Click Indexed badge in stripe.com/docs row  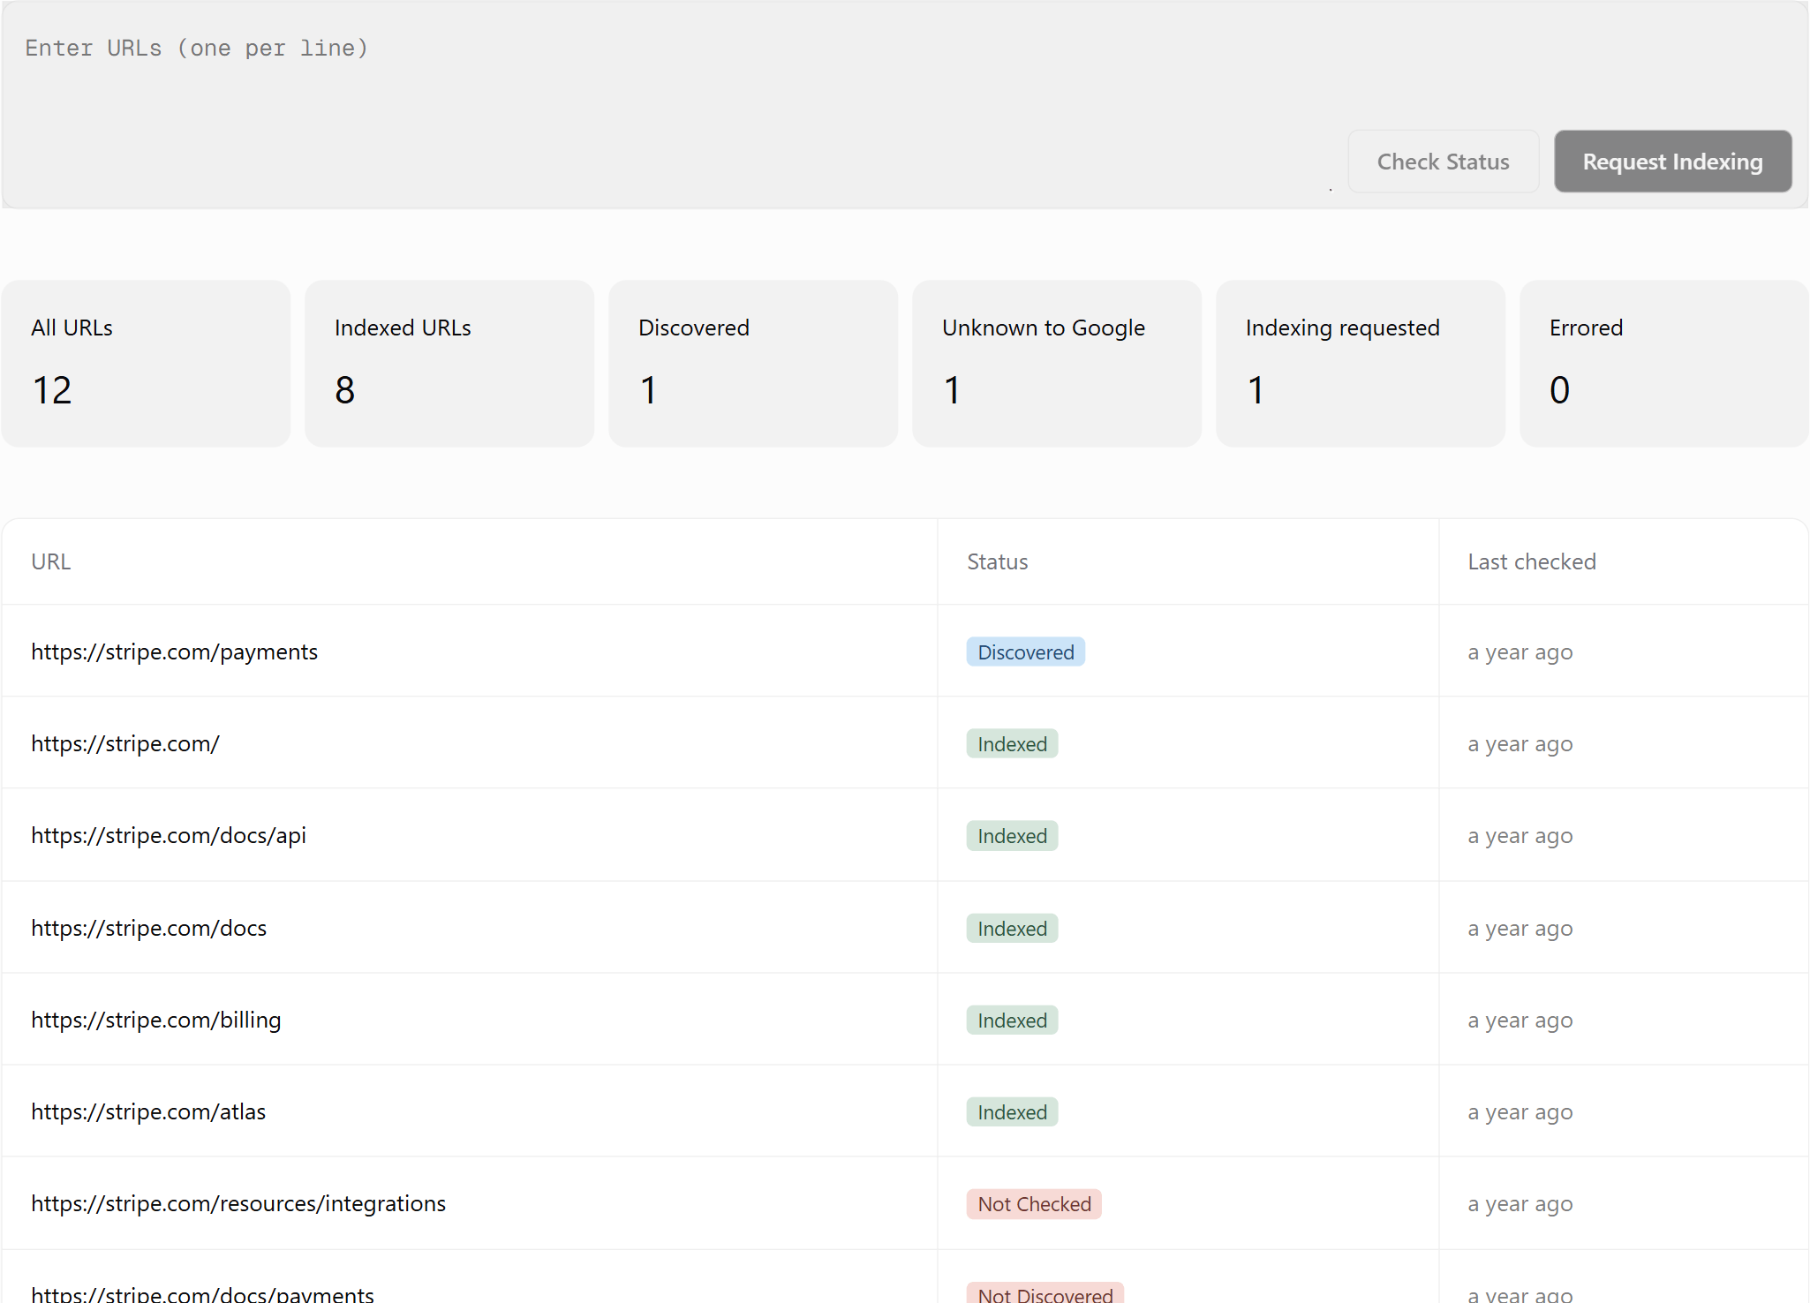1012,929
